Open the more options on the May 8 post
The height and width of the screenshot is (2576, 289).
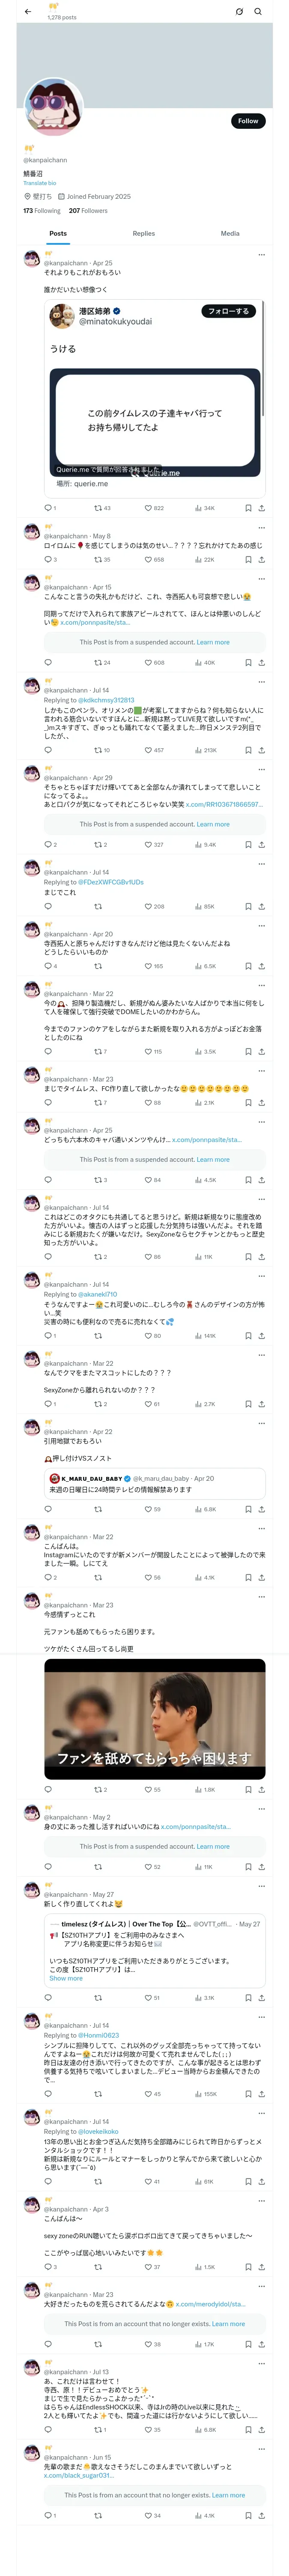point(261,527)
